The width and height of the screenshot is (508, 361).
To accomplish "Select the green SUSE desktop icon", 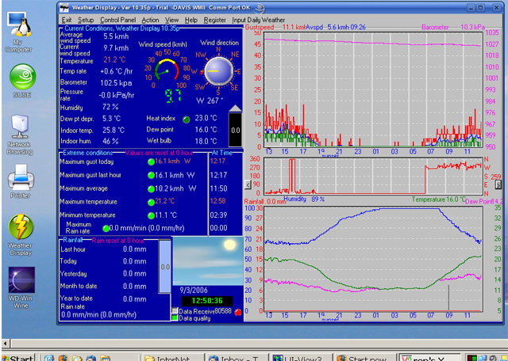I will coord(22,81).
